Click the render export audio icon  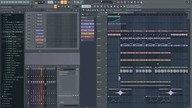(x=135, y=2)
